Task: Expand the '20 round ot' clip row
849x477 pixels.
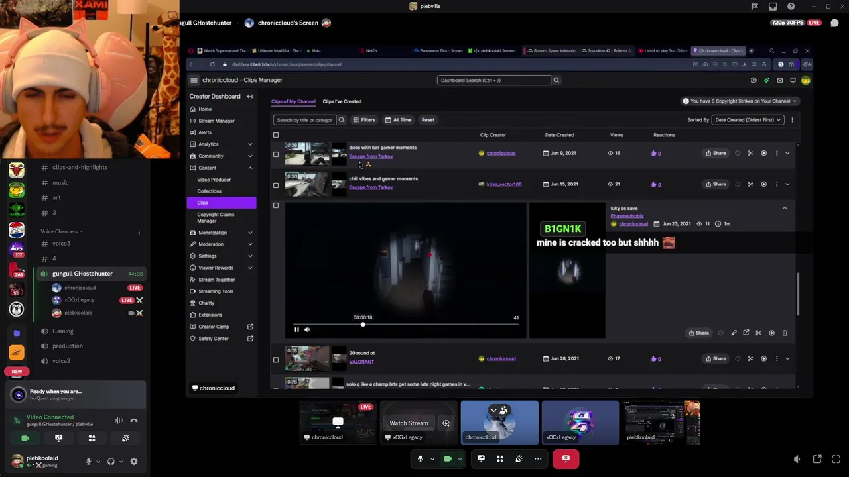Action: 787,358
